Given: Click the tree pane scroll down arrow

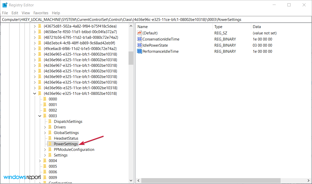Looking at the screenshot, I should 131,180.
